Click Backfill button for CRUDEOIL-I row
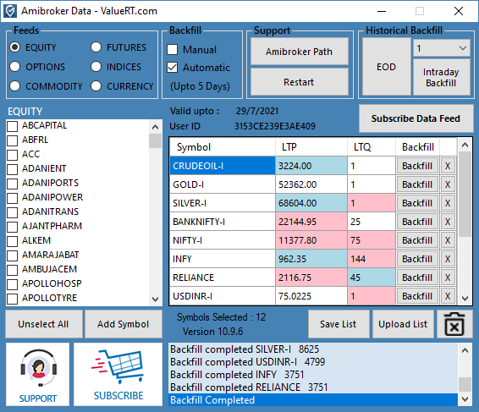 pyautogui.click(x=417, y=166)
